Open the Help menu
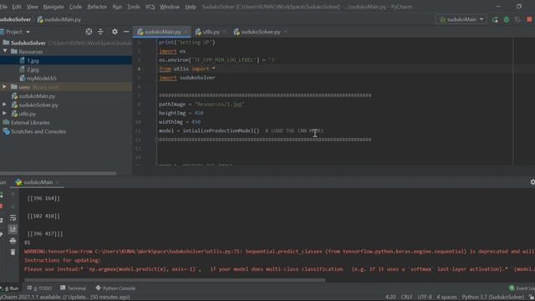535x301 pixels. click(191, 7)
